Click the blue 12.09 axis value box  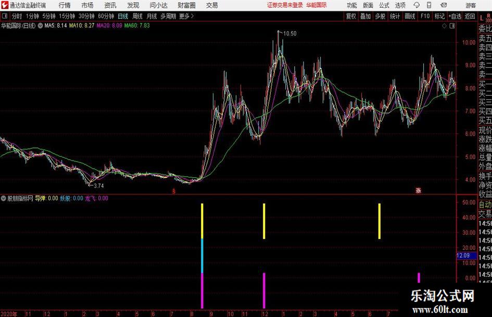coord(466,256)
